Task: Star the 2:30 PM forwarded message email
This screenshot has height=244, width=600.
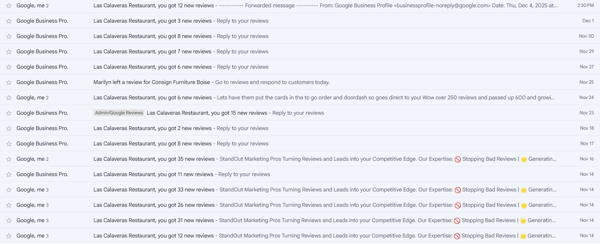Action: [9, 6]
